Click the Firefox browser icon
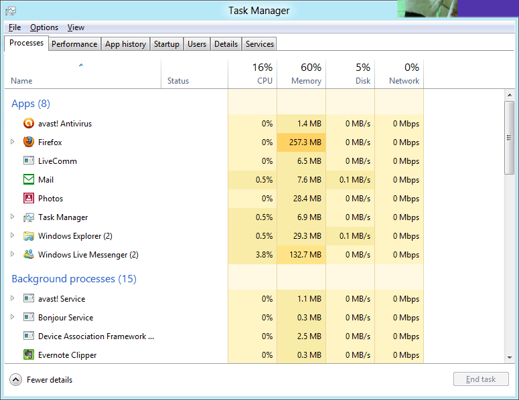This screenshot has height=400, width=519. (x=28, y=142)
